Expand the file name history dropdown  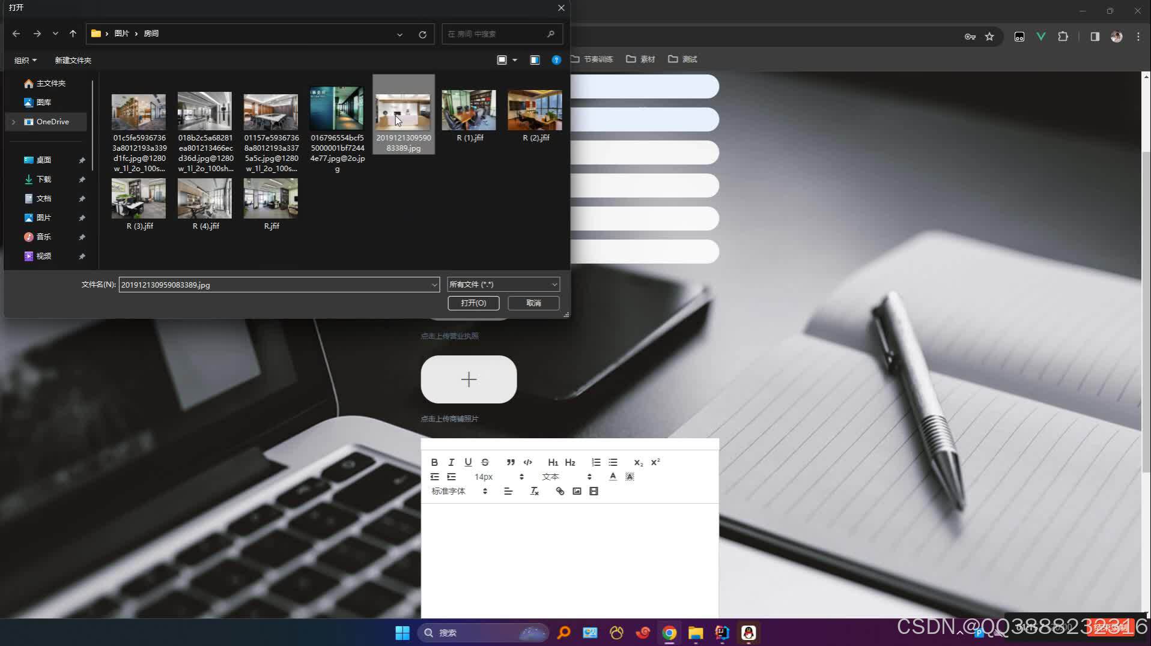point(434,285)
